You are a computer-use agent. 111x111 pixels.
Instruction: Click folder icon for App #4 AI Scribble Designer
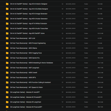pyautogui.click(x=7, y=9)
